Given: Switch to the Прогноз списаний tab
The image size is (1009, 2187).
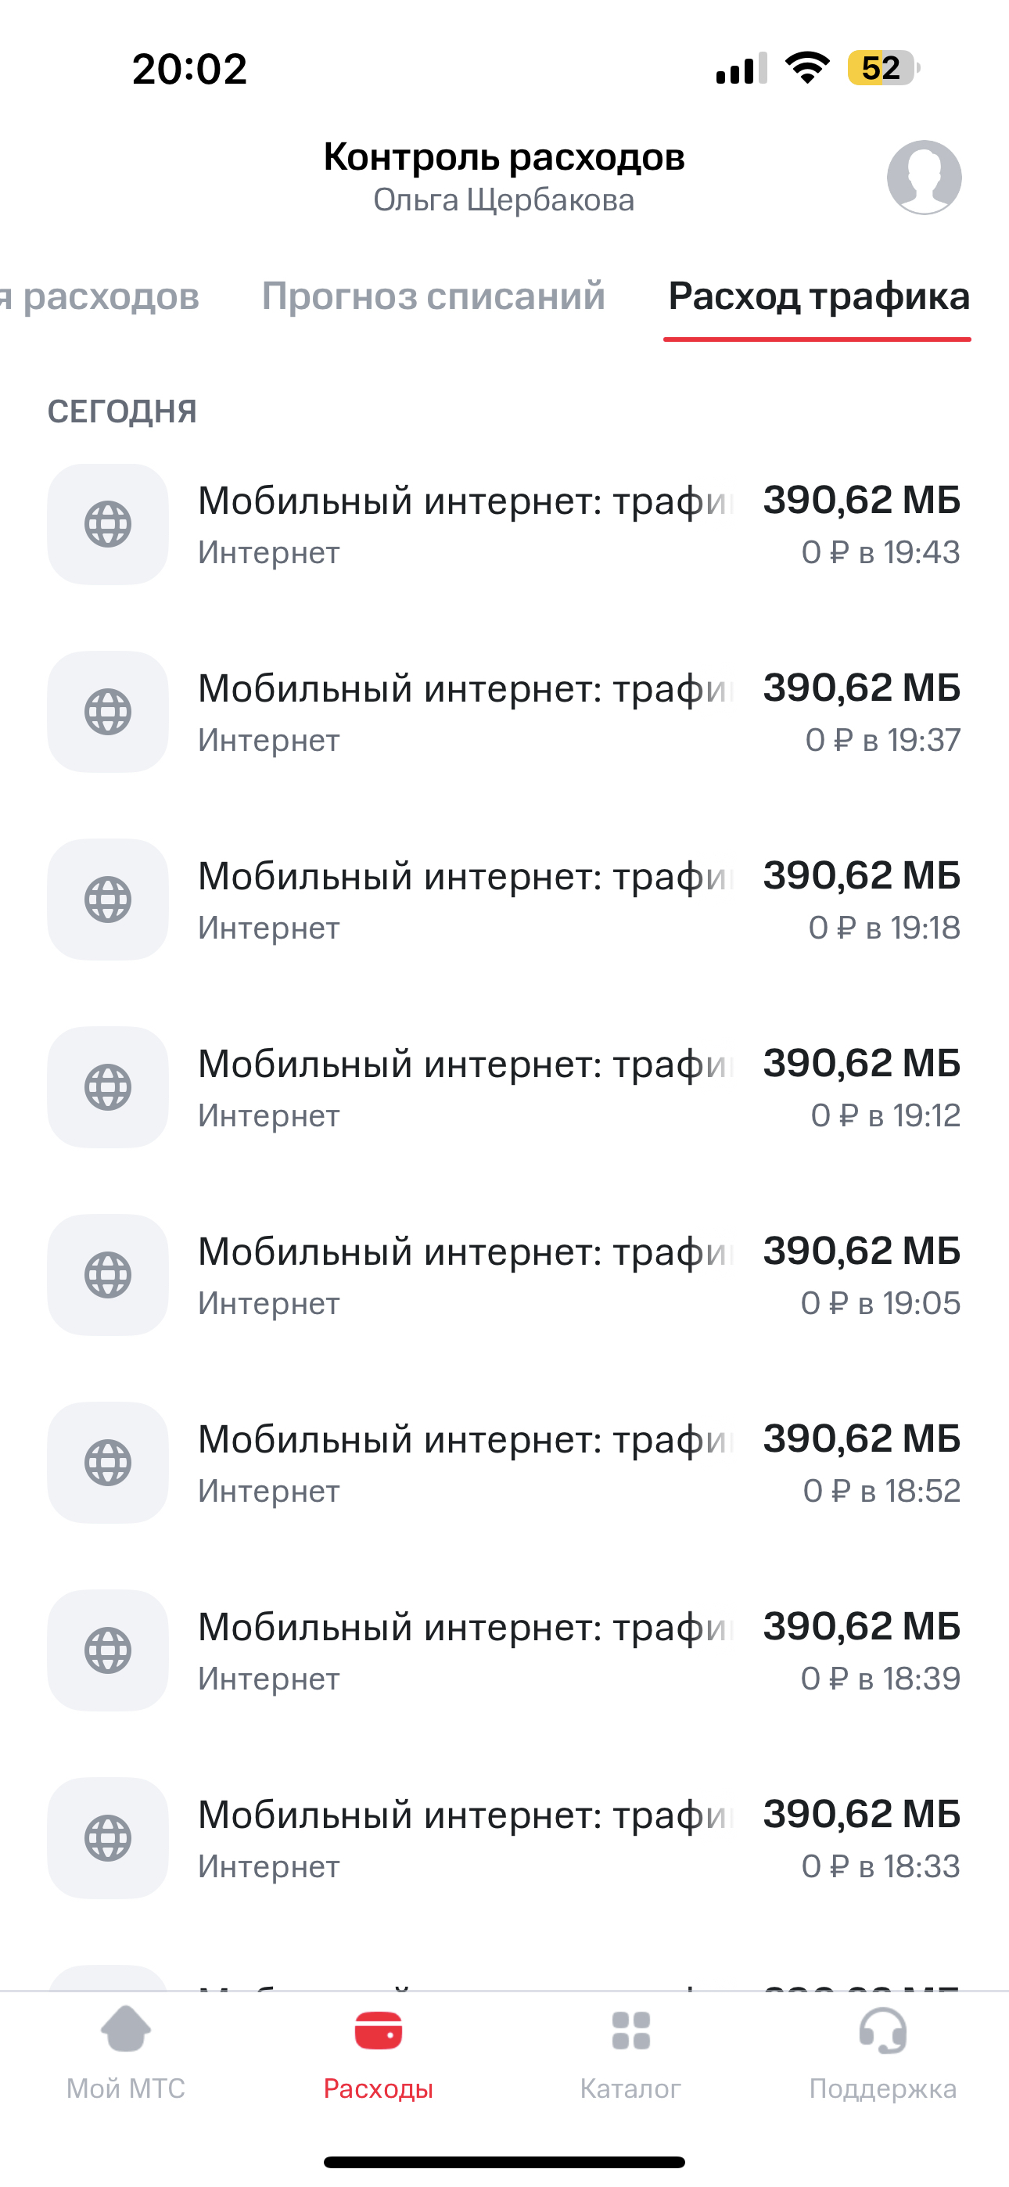Looking at the screenshot, I should (x=433, y=296).
